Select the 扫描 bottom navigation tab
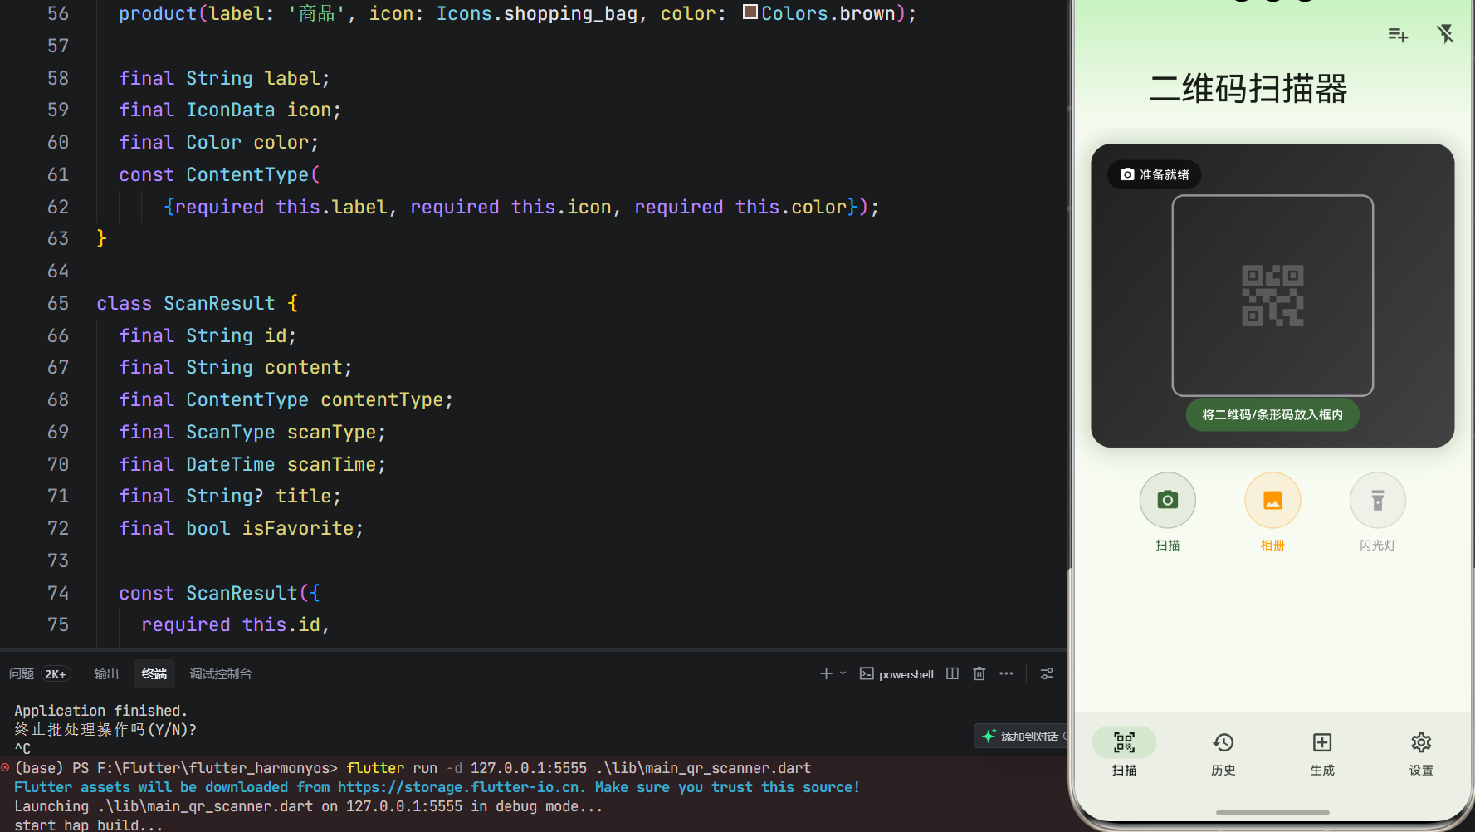 click(1124, 753)
